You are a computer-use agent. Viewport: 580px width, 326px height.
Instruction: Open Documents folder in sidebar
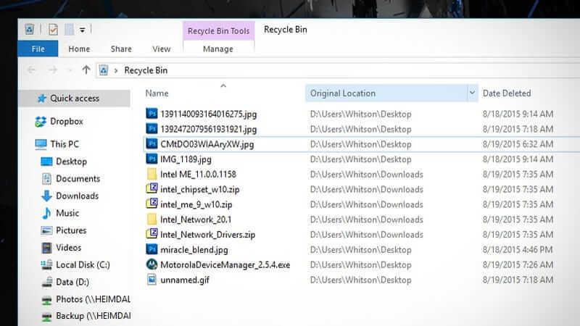(x=78, y=178)
